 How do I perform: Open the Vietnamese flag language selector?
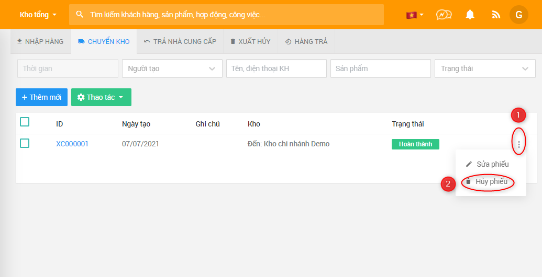[414, 15]
